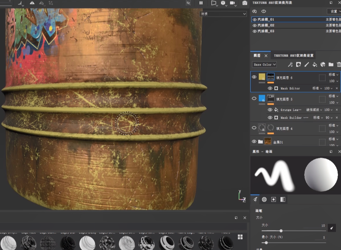Take a viewport screenshot with camera icon
Viewport: 341px width, 250px height.
point(245,3)
